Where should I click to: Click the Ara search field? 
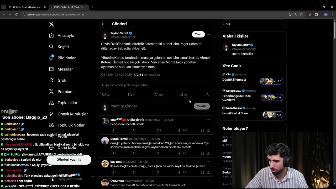[x=253, y=24]
